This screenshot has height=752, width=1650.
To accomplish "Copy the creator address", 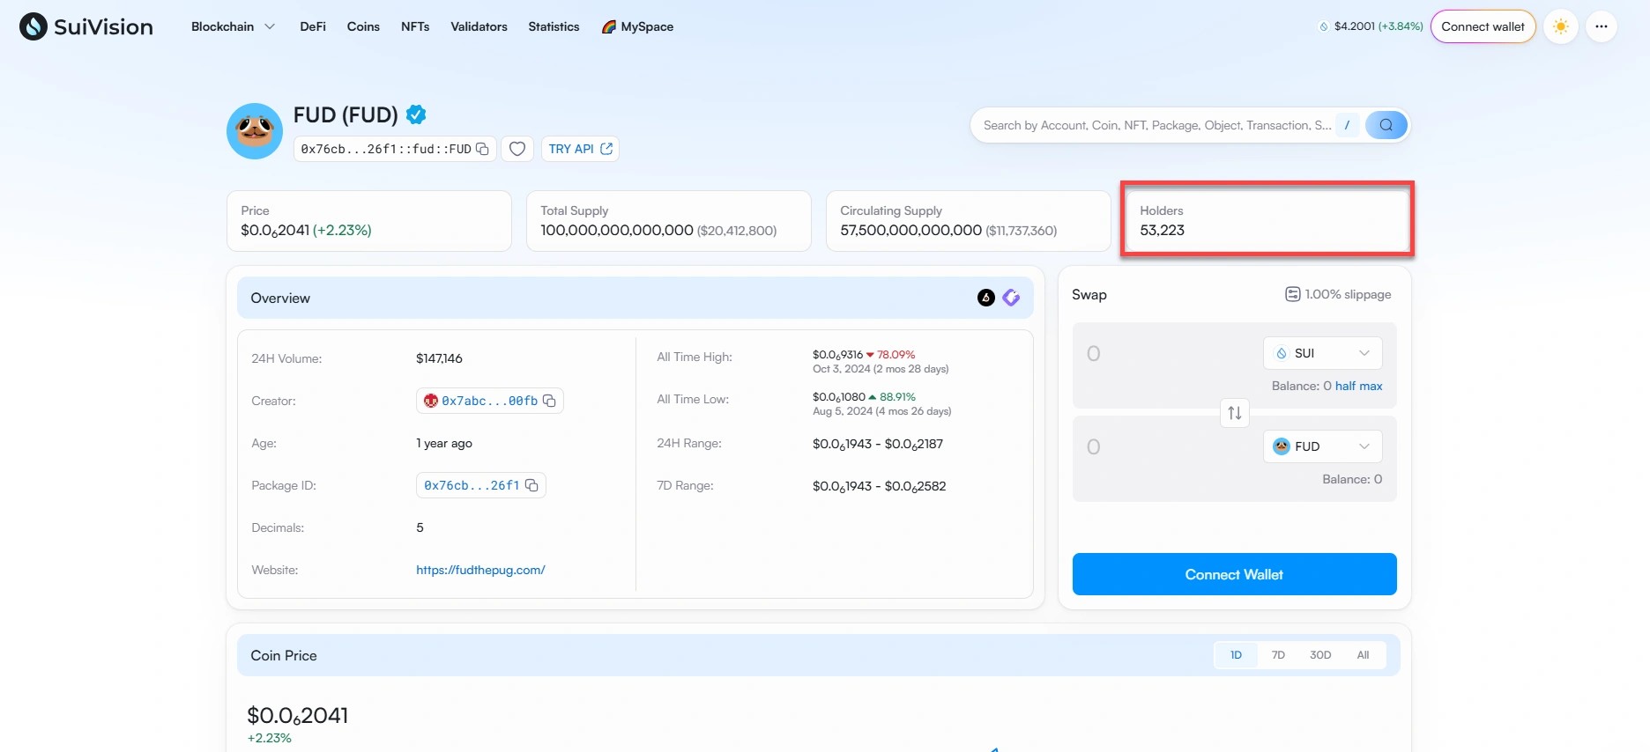I will 549,401.
